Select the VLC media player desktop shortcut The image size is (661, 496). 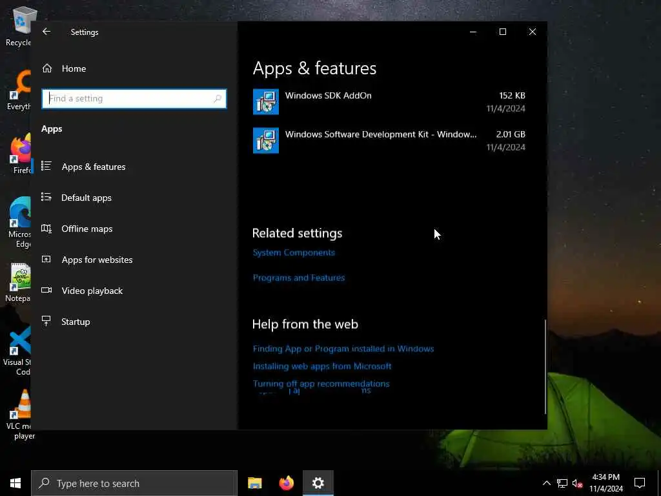[x=19, y=415]
